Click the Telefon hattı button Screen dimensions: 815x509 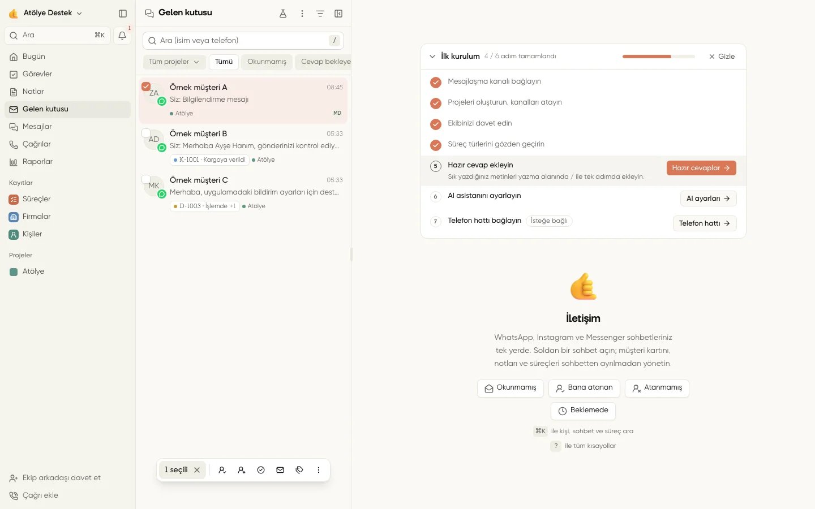pos(705,223)
